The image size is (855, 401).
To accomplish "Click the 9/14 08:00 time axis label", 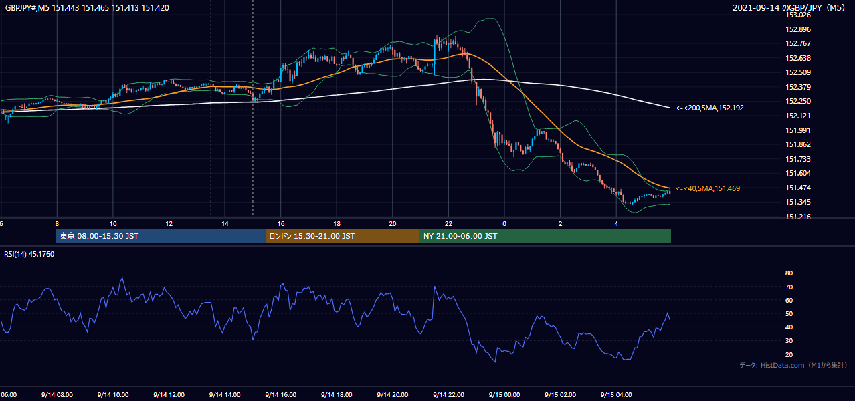I will click(x=57, y=395).
